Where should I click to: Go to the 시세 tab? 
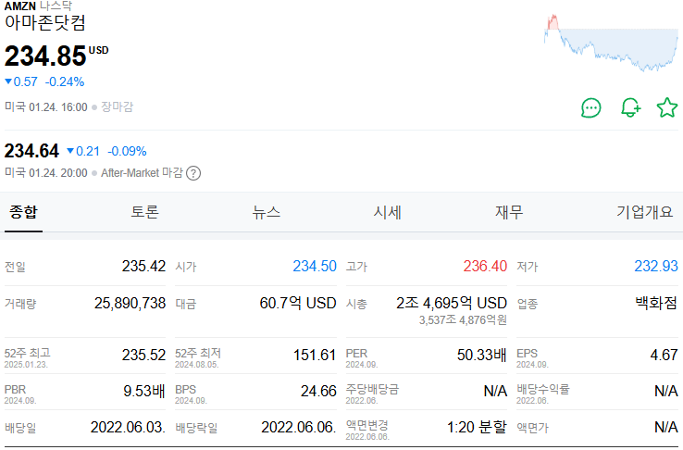point(387,212)
